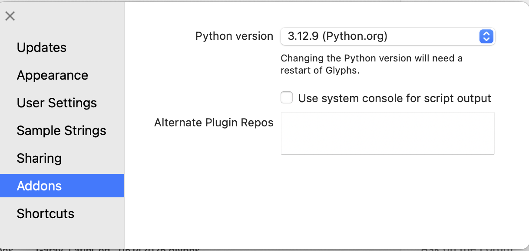Click the cut-off text at the bottom left
Image resolution: width=529 pixels, height=251 pixels.
point(117,249)
